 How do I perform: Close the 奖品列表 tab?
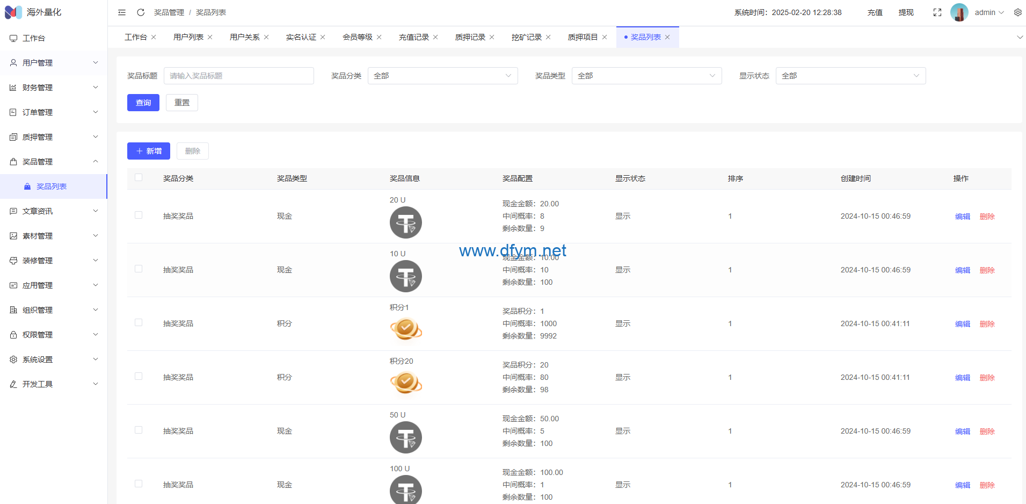click(667, 37)
